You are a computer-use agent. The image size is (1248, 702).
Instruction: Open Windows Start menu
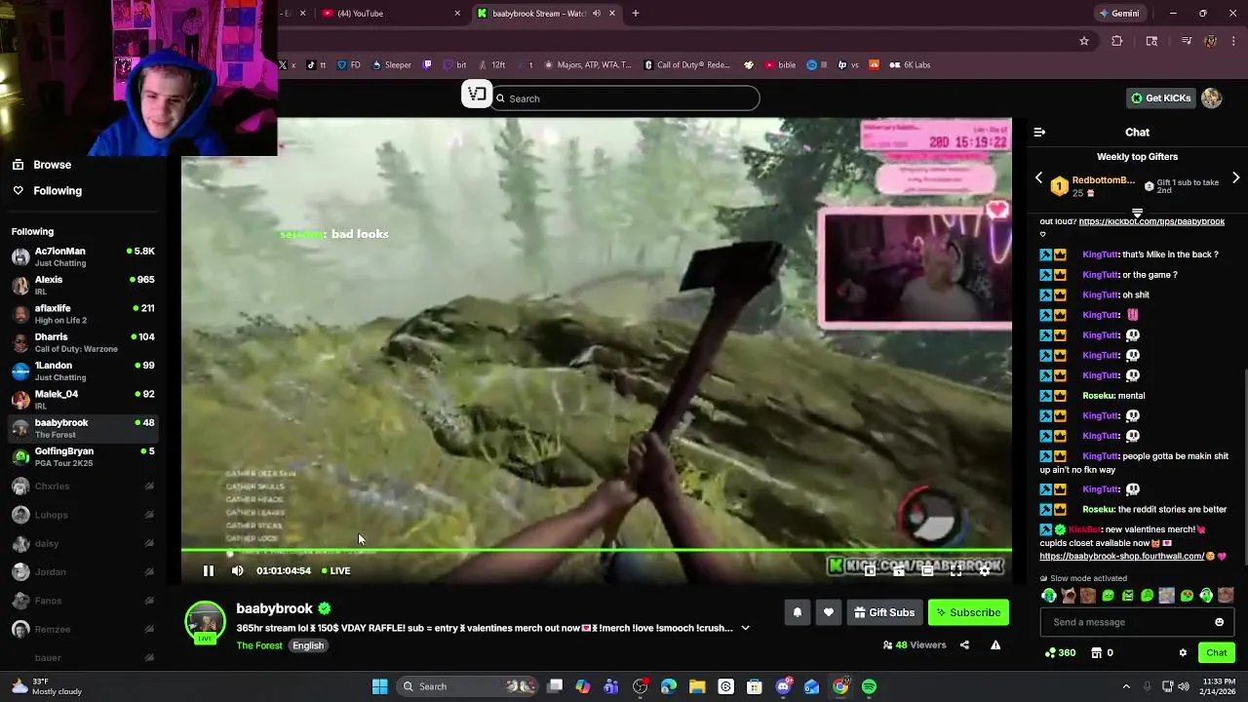click(380, 686)
